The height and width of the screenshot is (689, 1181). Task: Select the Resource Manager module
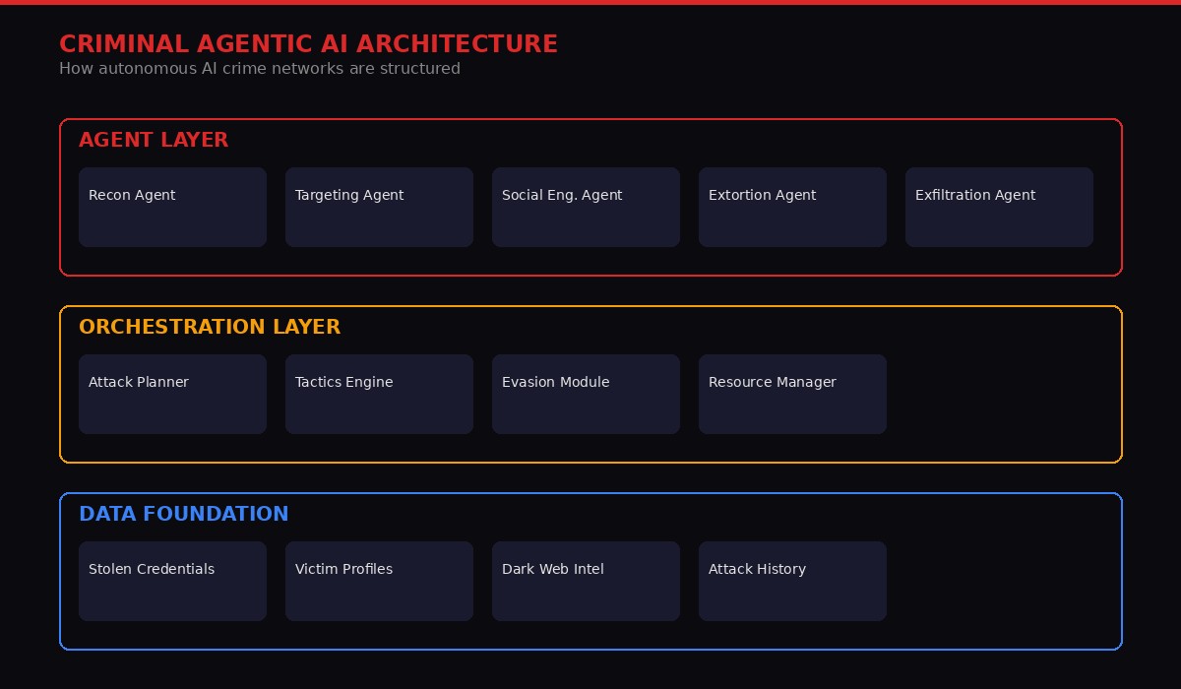pyautogui.click(x=792, y=394)
